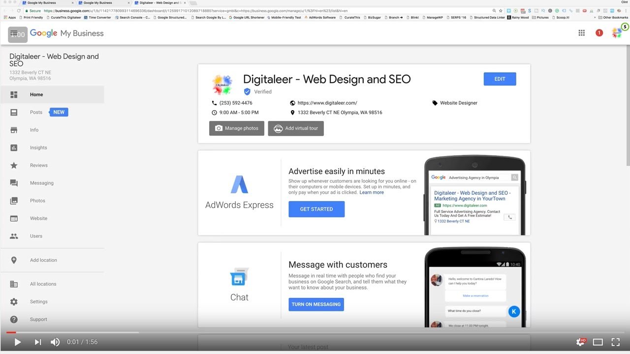The width and height of the screenshot is (630, 354).
Task: Click the Add virtual tour button
Action: tap(296, 128)
